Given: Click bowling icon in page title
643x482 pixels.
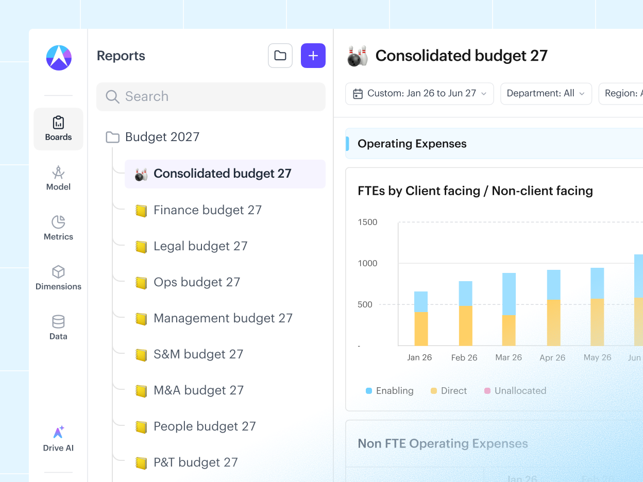Looking at the screenshot, I should click(x=358, y=56).
